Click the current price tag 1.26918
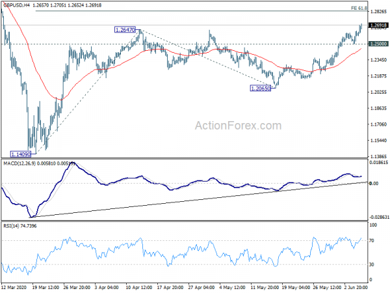 [x=378, y=25]
